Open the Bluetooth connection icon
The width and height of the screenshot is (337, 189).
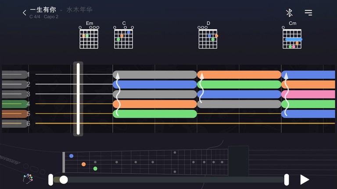(x=289, y=13)
